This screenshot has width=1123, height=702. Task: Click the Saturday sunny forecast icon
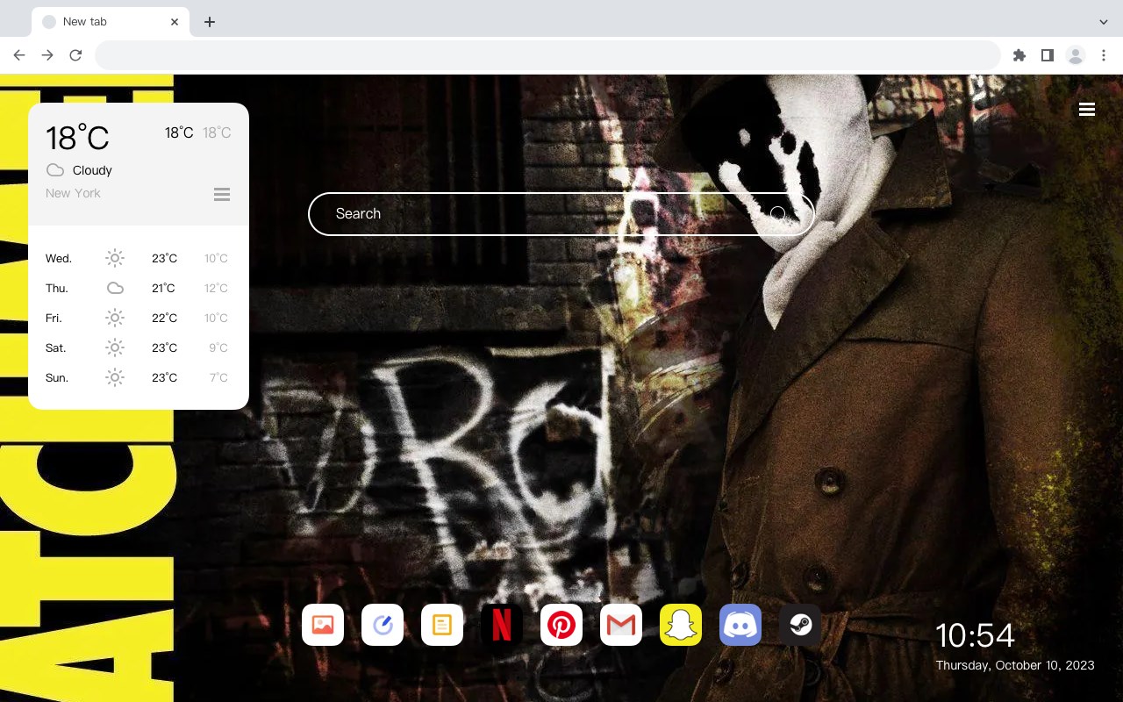pyautogui.click(x=115, y=347)
